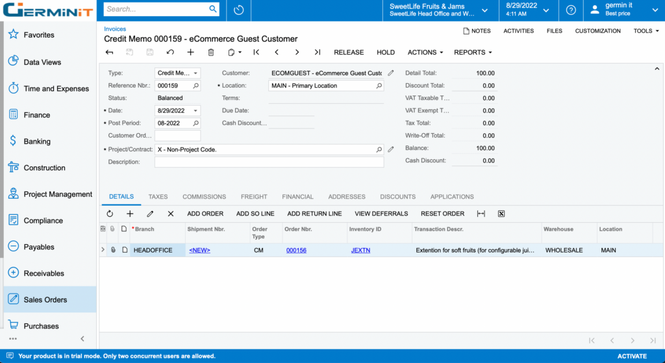Click ADD RETURN LINE button

tap(314, 214)
